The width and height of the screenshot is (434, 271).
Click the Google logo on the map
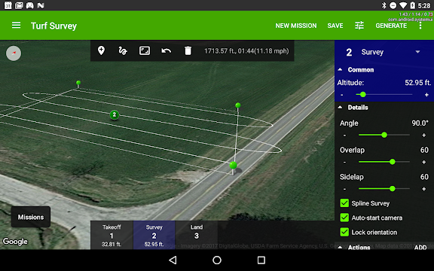tap(15, 242)
